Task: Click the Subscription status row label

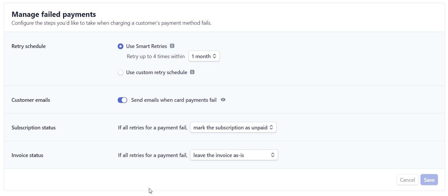Action: click(33, 127)
